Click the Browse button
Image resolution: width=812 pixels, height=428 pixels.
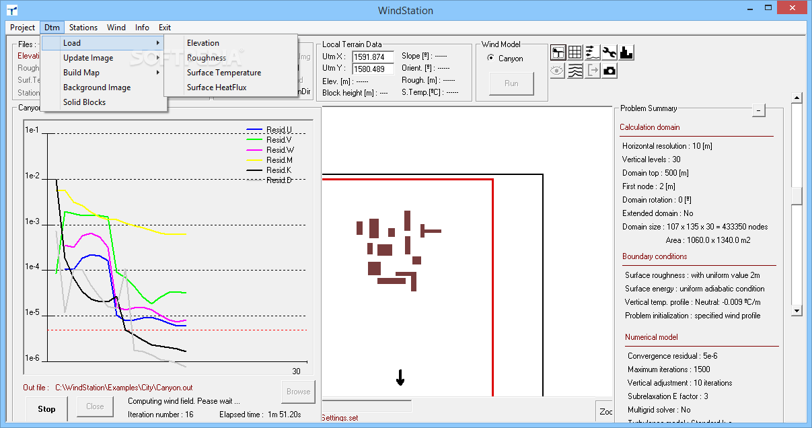[x=299, y=392]
